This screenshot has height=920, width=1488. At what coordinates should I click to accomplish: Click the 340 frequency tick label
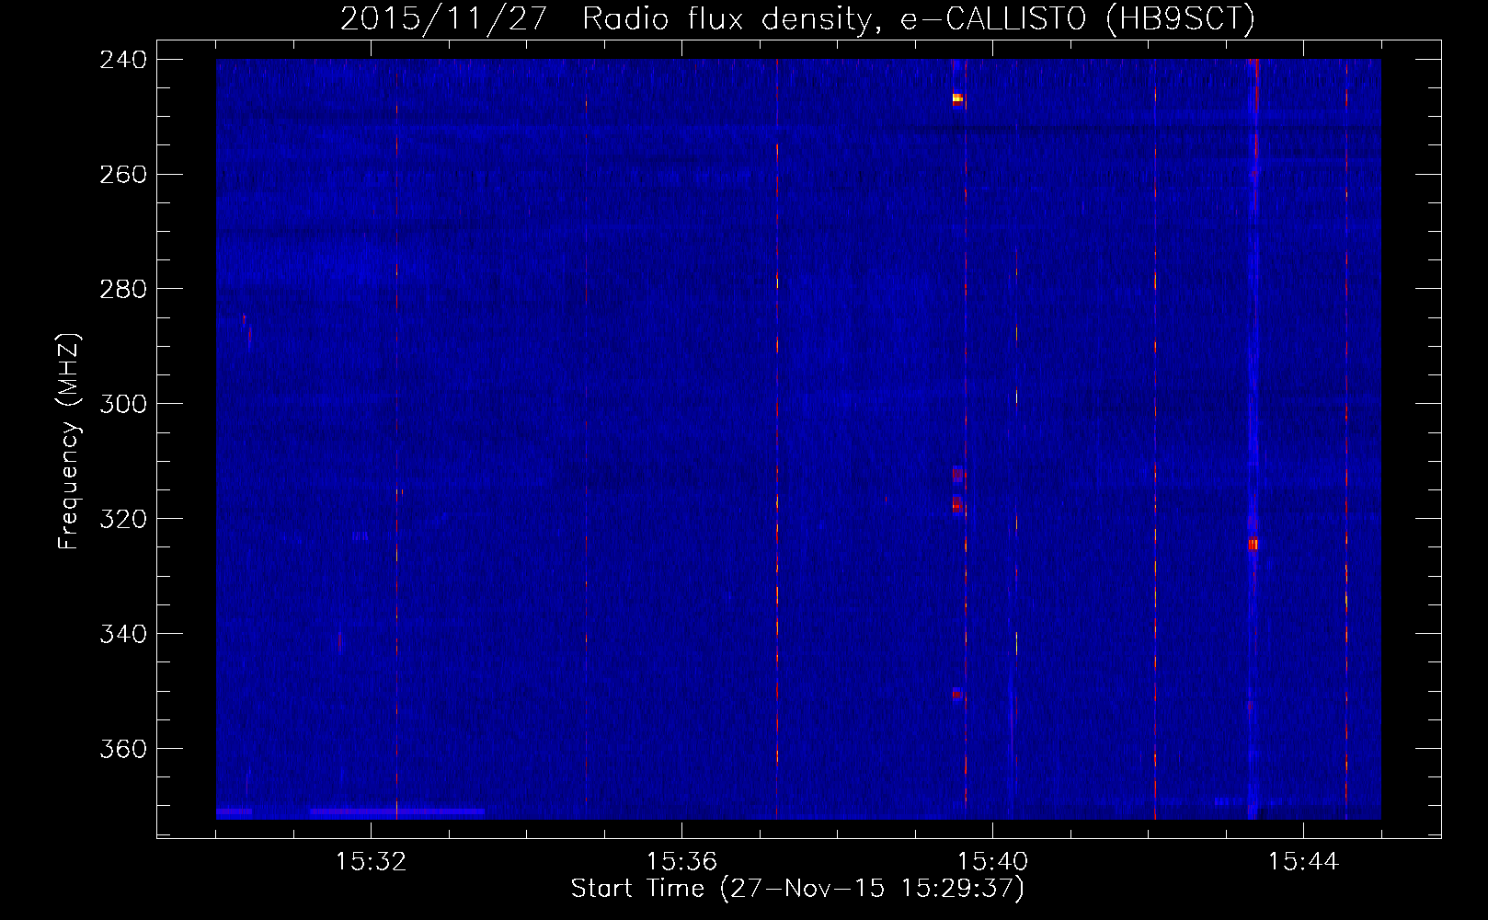coord(123,635)
